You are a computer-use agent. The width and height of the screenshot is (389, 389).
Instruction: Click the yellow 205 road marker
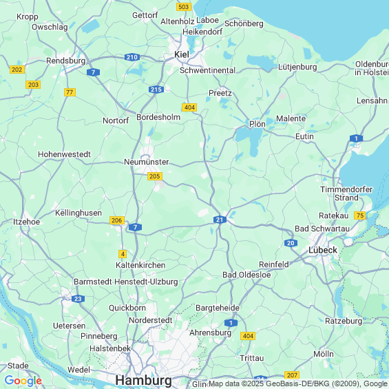click(x=155, y=176)
